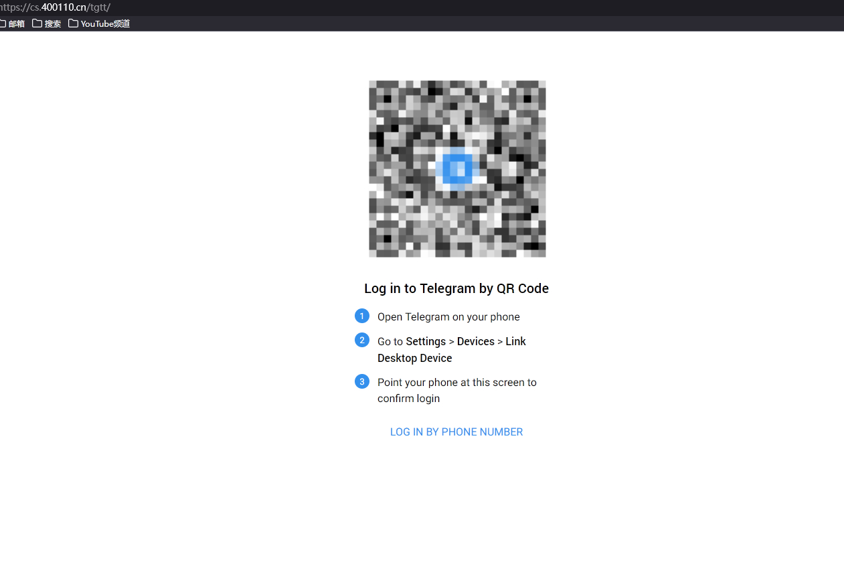The width and height of the screenshot is (844, 576).
Task: Click the "Open Telegram on your phone" text
Action: coord(448,317)
